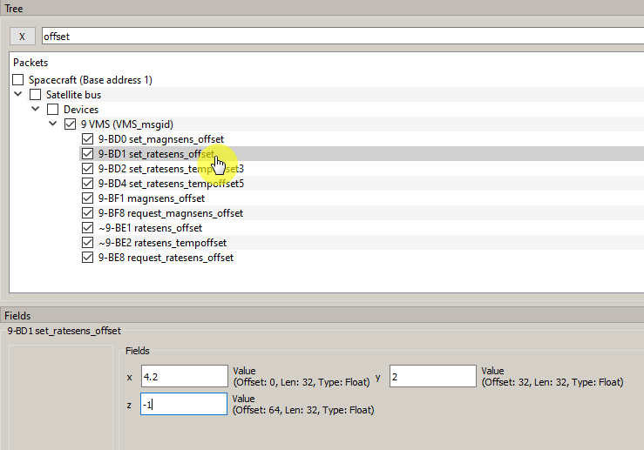Click the offset search text field

pyautogui.click(x=340, y=37)
